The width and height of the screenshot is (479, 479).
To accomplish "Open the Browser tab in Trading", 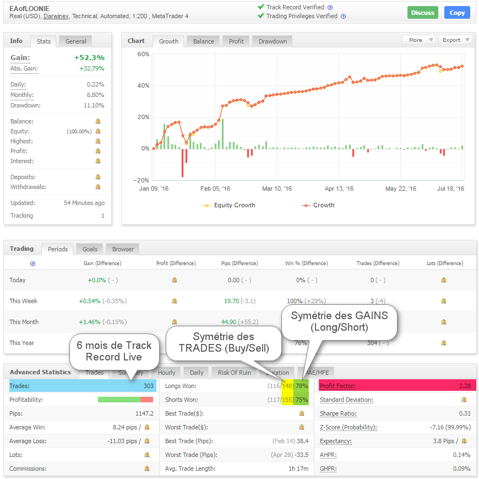I will point(123,249).
